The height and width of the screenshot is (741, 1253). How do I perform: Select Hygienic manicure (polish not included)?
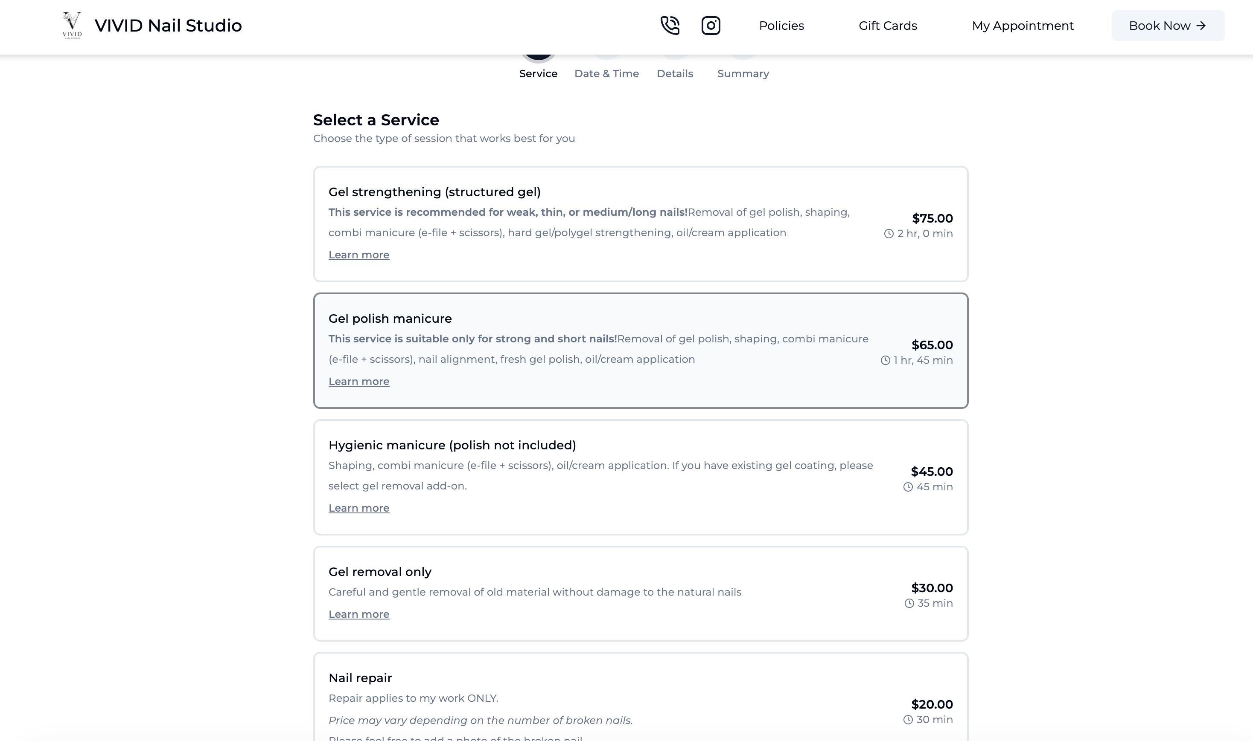point(641,478)
